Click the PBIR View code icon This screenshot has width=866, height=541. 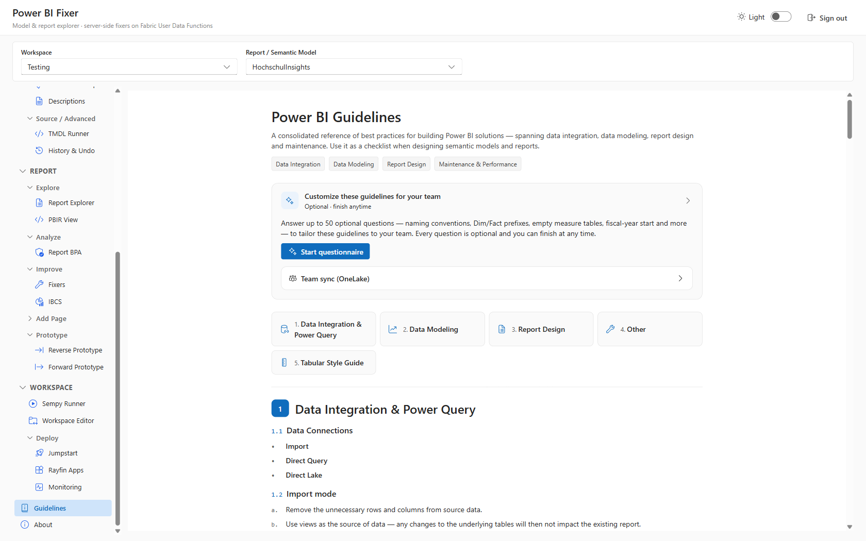pos(39,219)
